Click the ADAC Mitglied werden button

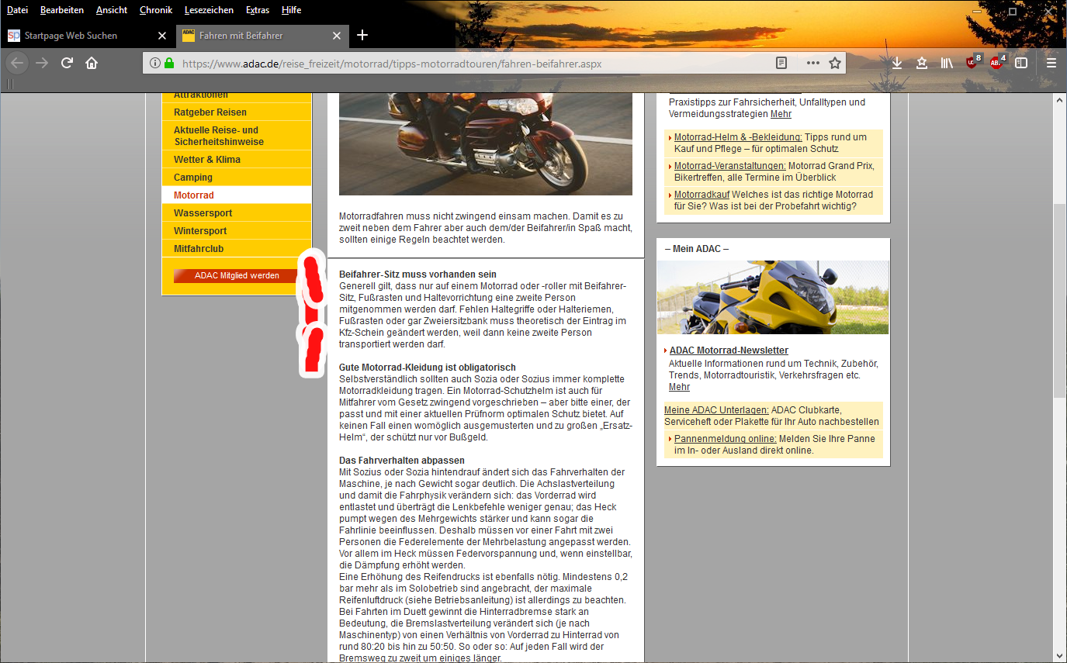tap(237, 275)
